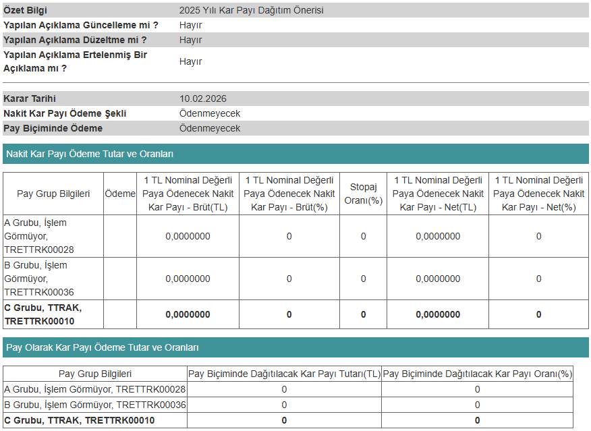
Task: Click the "Nakit Kar Payı Ödeme Şekli" label
Action: 65,113
